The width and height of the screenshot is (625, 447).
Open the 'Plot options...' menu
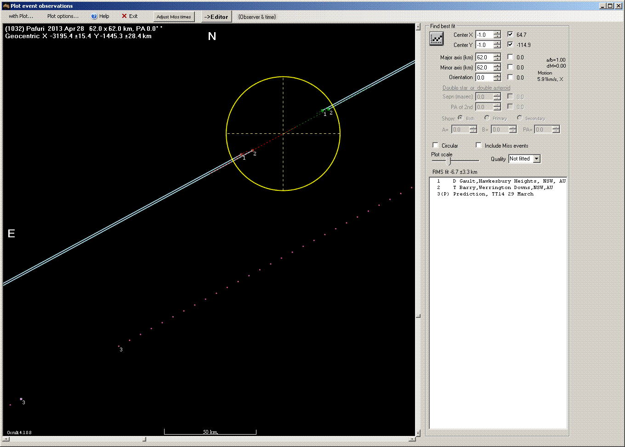click(63, 16)
